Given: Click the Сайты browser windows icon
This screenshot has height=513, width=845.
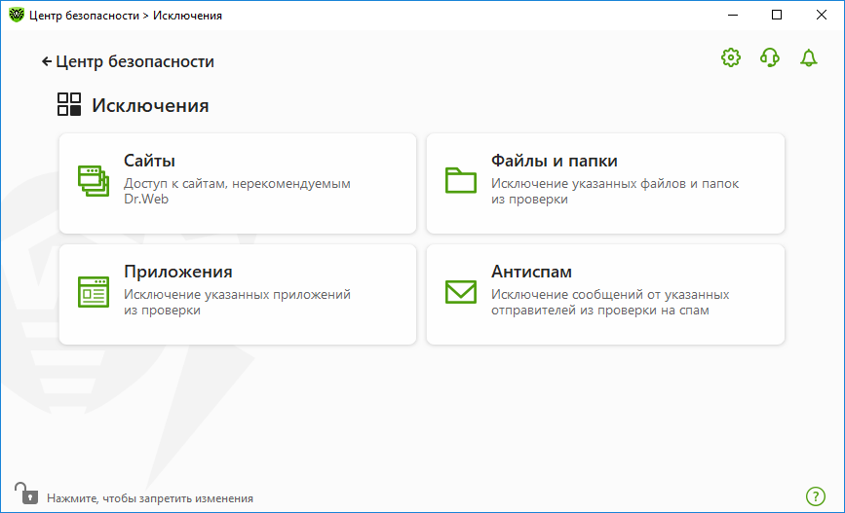Looking at the screenshot, I should tap(94, 181).
